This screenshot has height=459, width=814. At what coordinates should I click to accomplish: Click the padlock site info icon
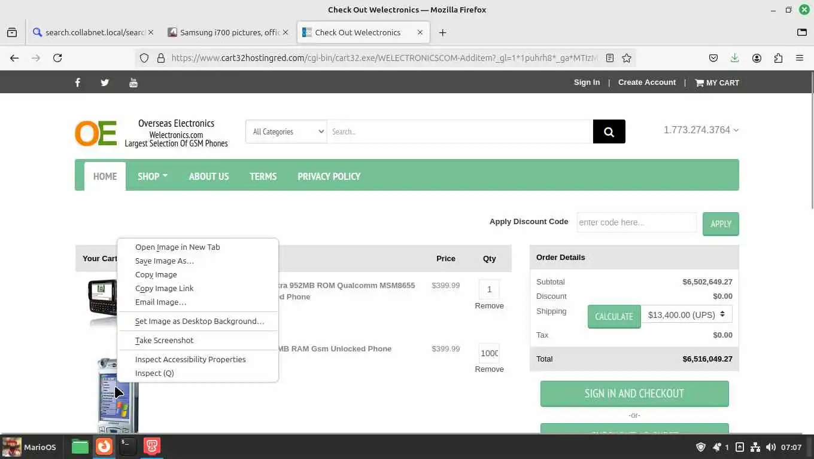tap(160, 58)
